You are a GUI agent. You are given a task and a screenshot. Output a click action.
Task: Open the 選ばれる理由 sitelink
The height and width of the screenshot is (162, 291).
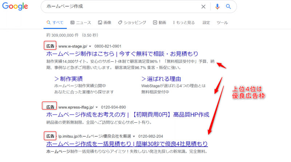pyautogui.click(x=161, y=79)
